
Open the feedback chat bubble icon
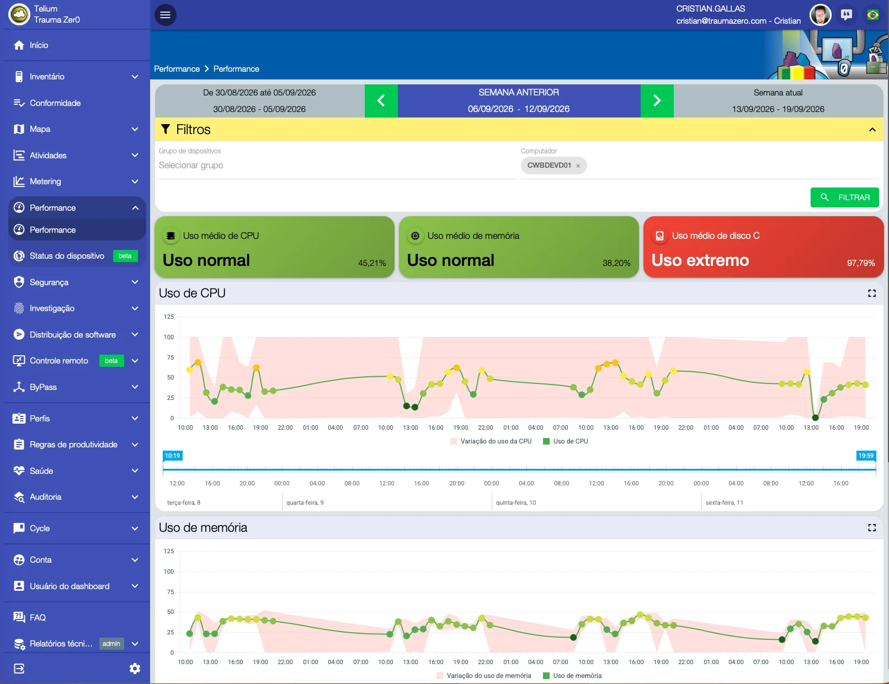[x=846, y=15]
